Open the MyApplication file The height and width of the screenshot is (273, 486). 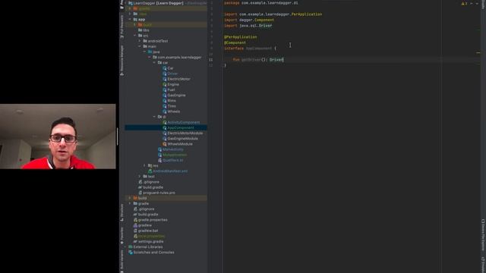click(172, 155)
